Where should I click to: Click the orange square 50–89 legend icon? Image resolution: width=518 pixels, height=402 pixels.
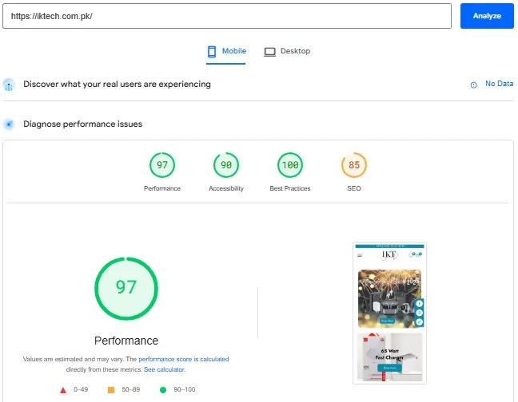pyautogui.click(x=111, y=390)
